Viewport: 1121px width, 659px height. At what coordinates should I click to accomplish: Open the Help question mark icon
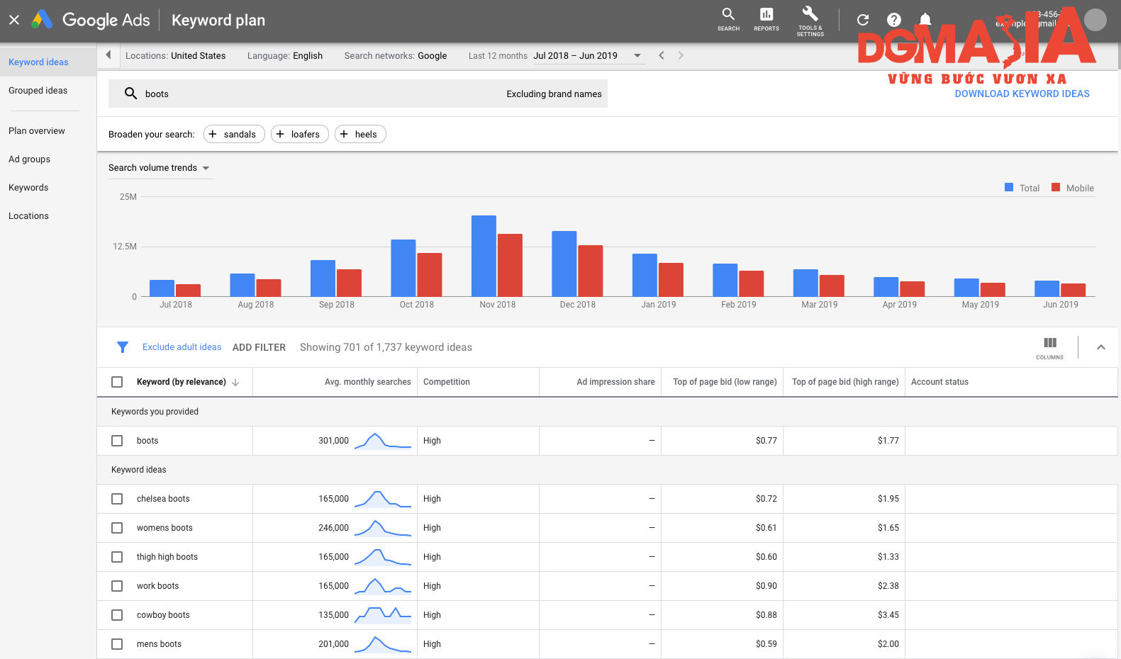coord(894,20)
